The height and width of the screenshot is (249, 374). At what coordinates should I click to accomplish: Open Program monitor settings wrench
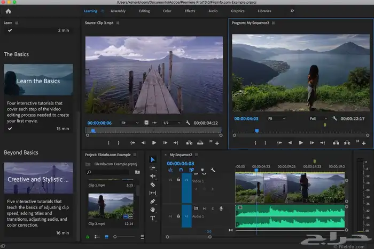pos(334,118)
